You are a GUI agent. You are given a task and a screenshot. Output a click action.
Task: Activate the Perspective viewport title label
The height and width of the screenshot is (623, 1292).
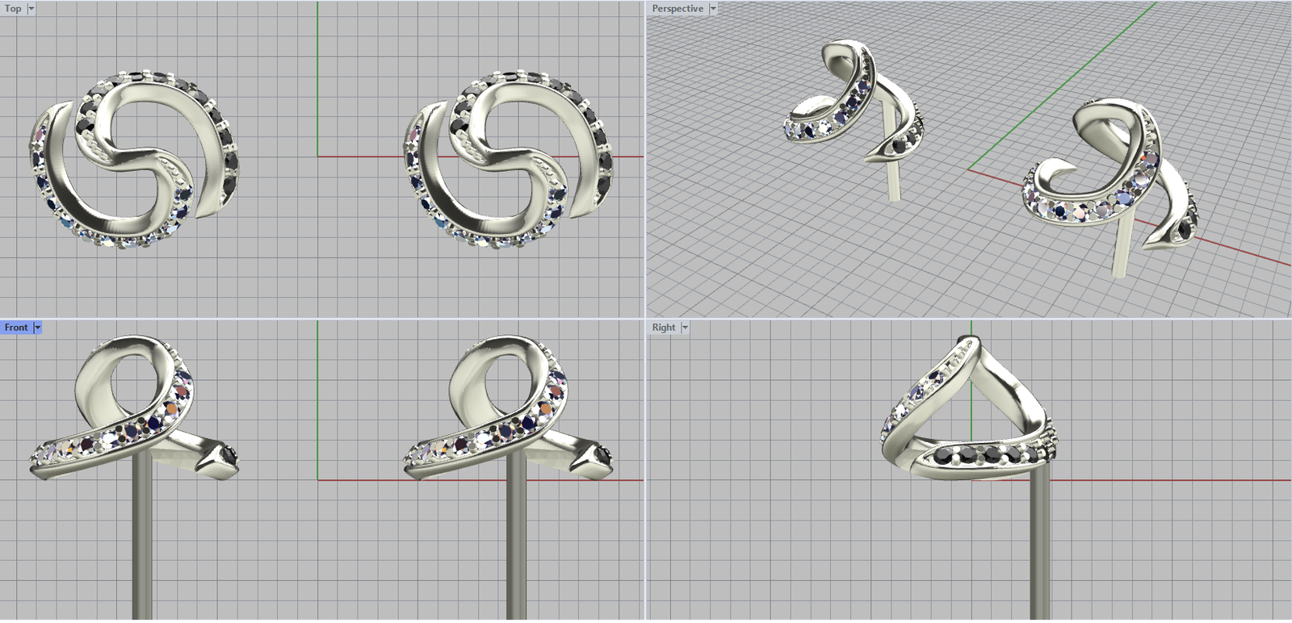(x=677, y=9)
